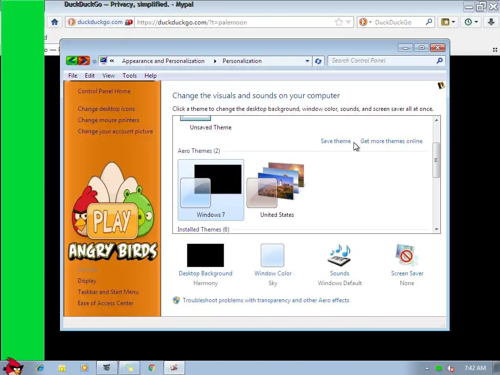Select Appearance and Personalization in breadcrumb
The height and width of the screenshot is (375, 500).
pyautogui.click(x=163, y=61)
